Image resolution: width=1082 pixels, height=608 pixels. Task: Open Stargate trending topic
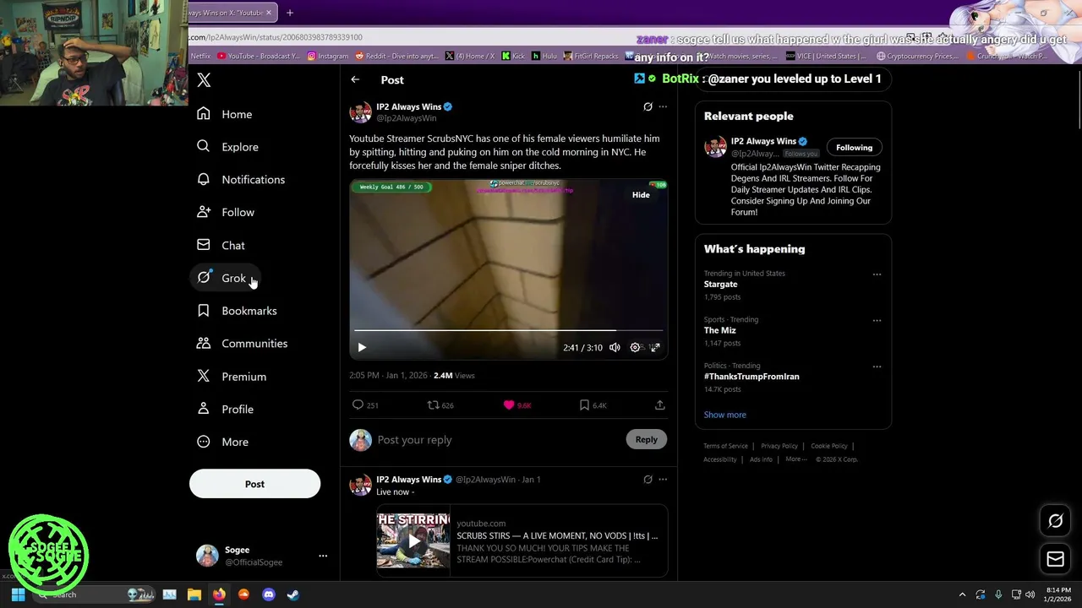click(721, 285)
